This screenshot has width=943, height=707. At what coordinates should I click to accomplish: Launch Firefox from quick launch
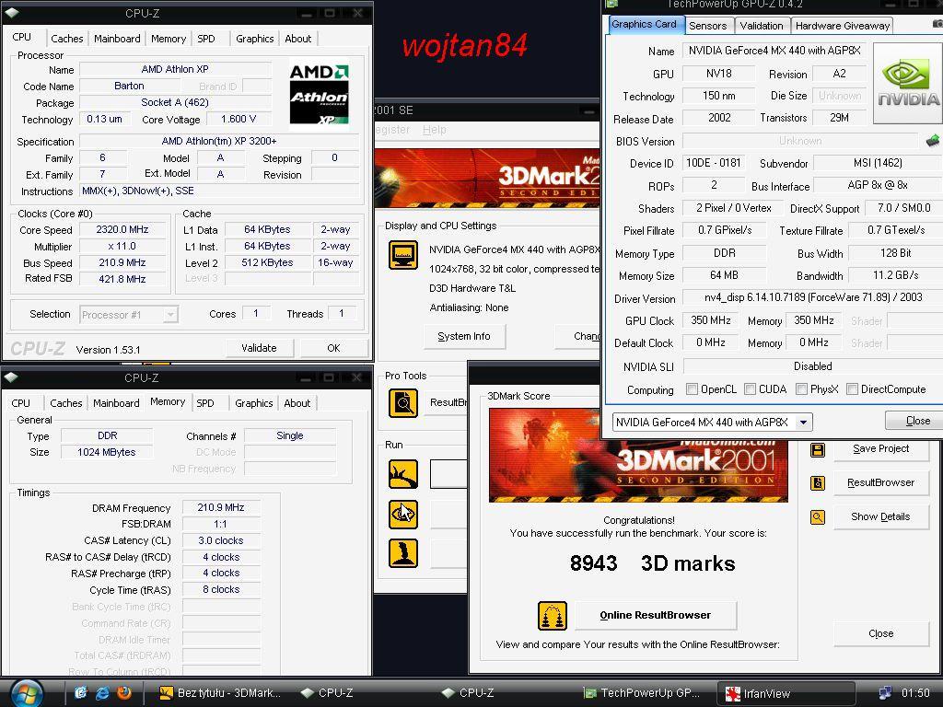(x=124, y=693)
